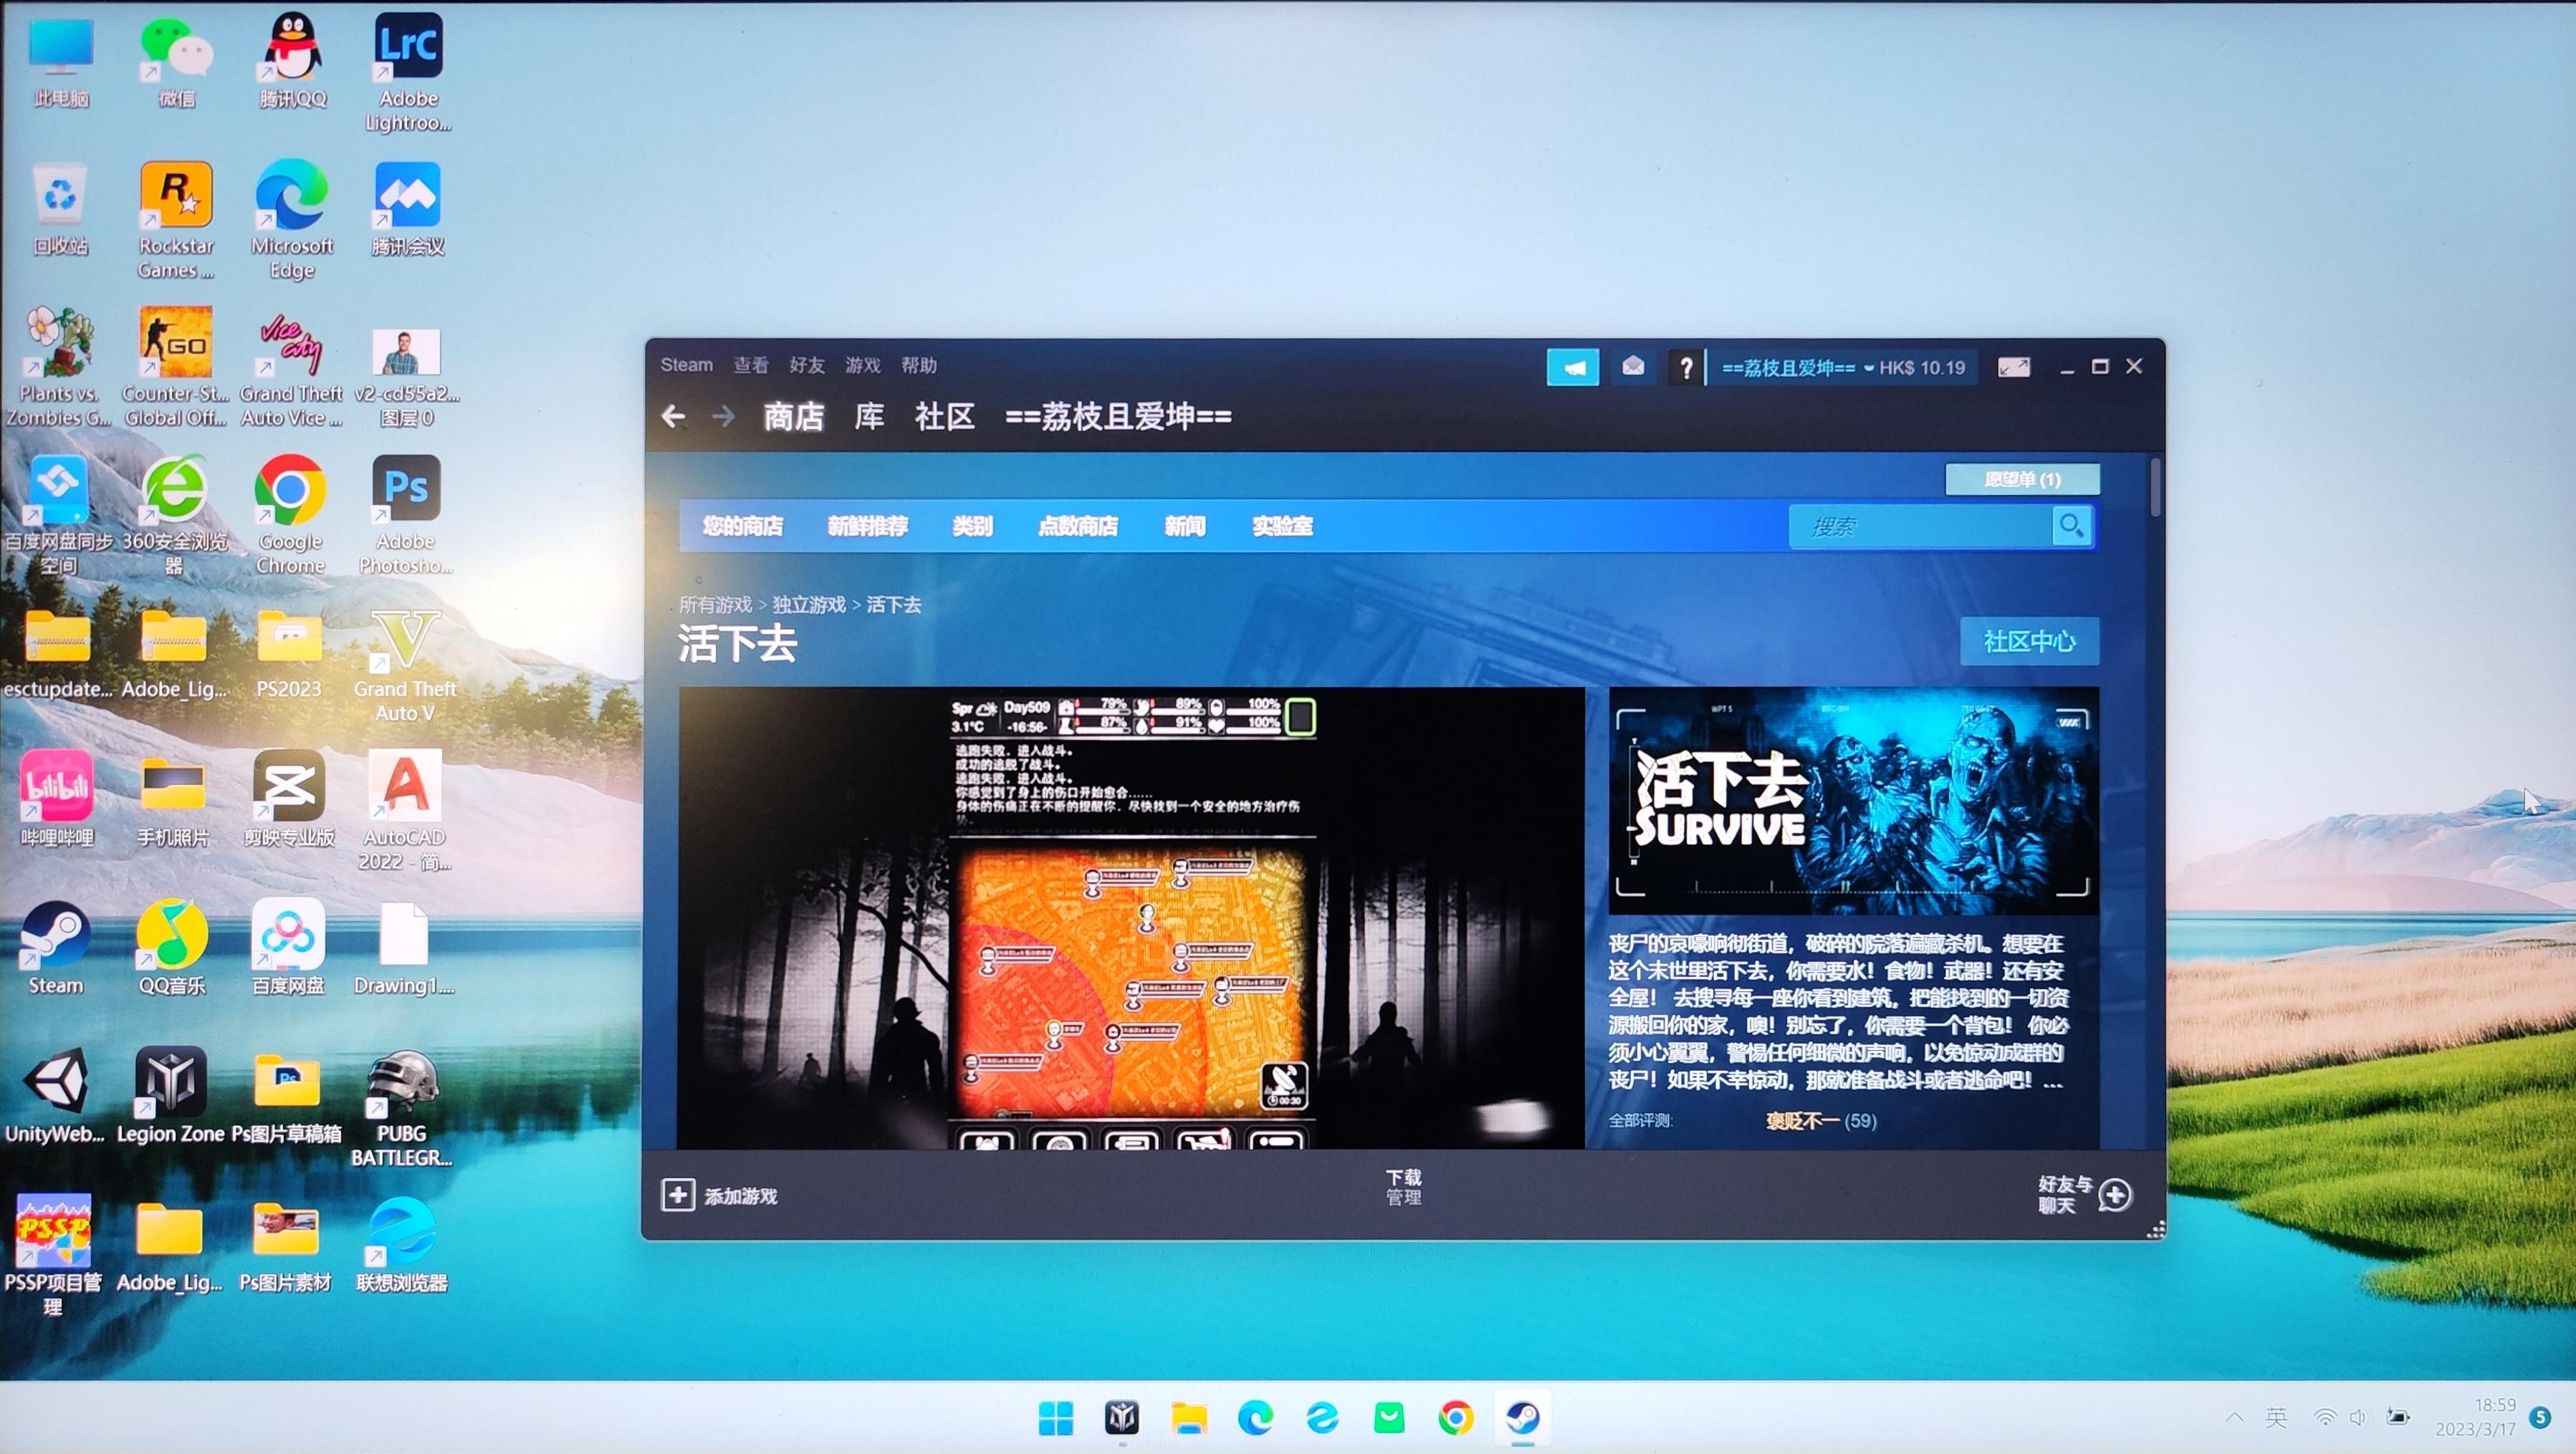This screenshot has height=1454, width=2576.
Task: Open the 点数商店 points shop tab
Action: (1077, 526)
